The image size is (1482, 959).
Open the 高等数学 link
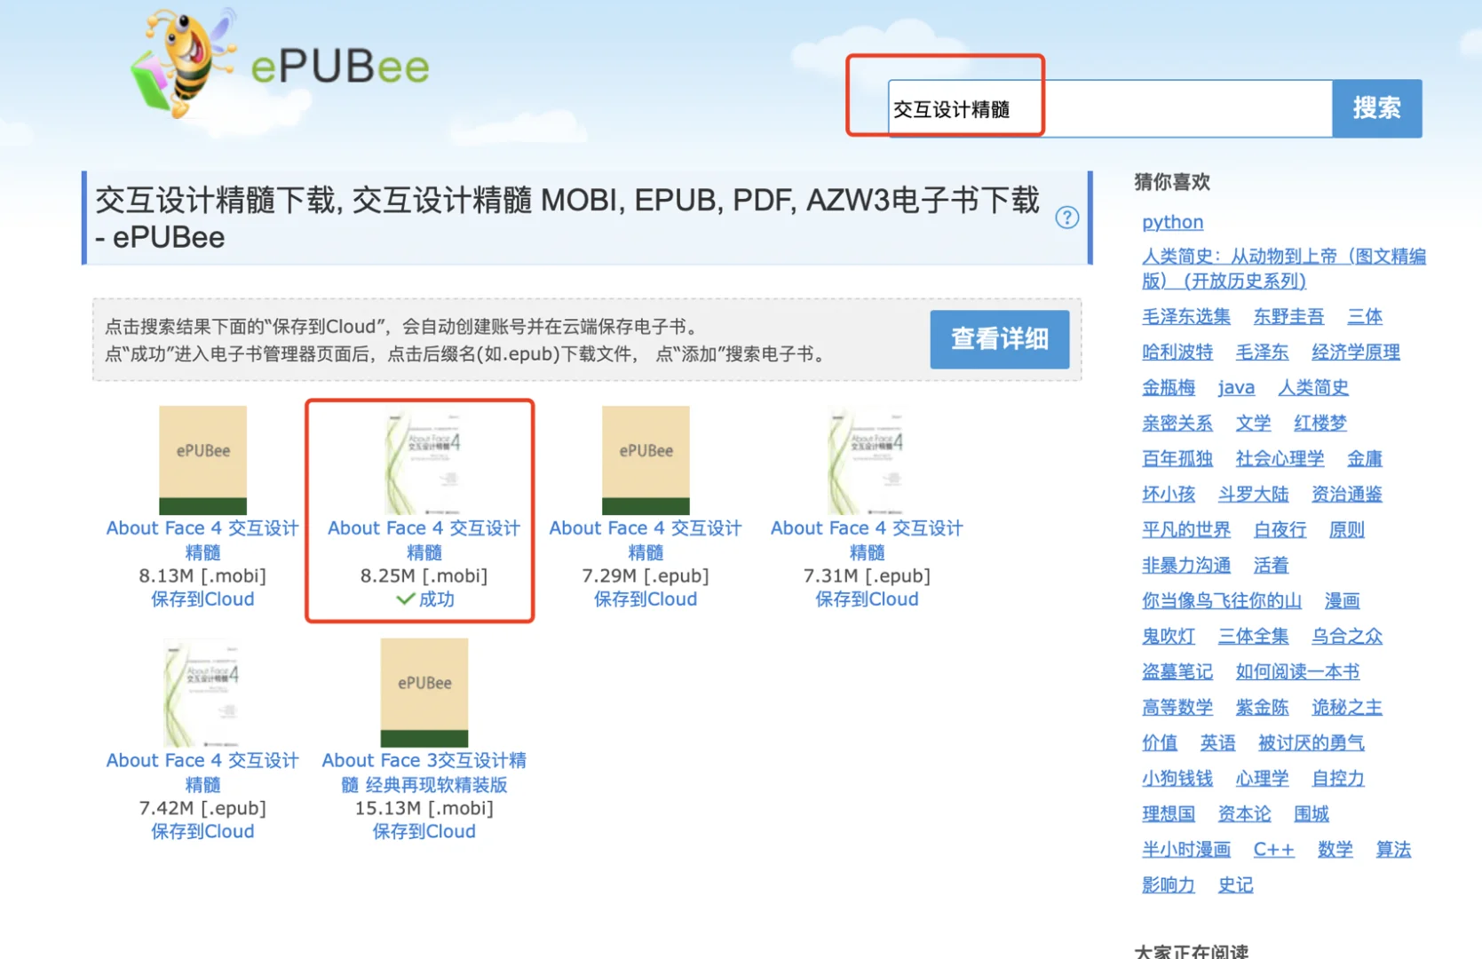point(1177,707)
